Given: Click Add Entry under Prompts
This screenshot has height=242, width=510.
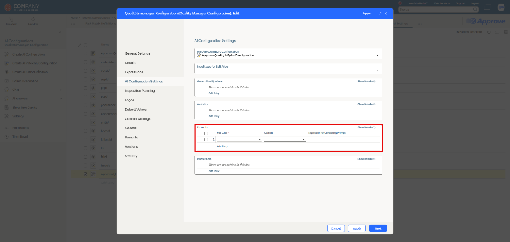Looking at the screenshot, I should tap(222, 146).
